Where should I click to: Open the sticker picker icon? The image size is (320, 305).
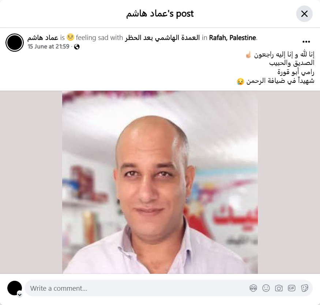[x=304, y=288]
